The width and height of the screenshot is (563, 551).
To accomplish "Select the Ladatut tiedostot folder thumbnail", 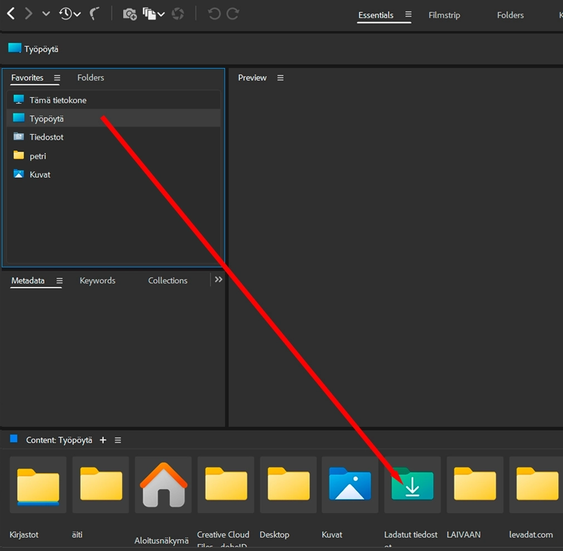I will coord(412,485).
